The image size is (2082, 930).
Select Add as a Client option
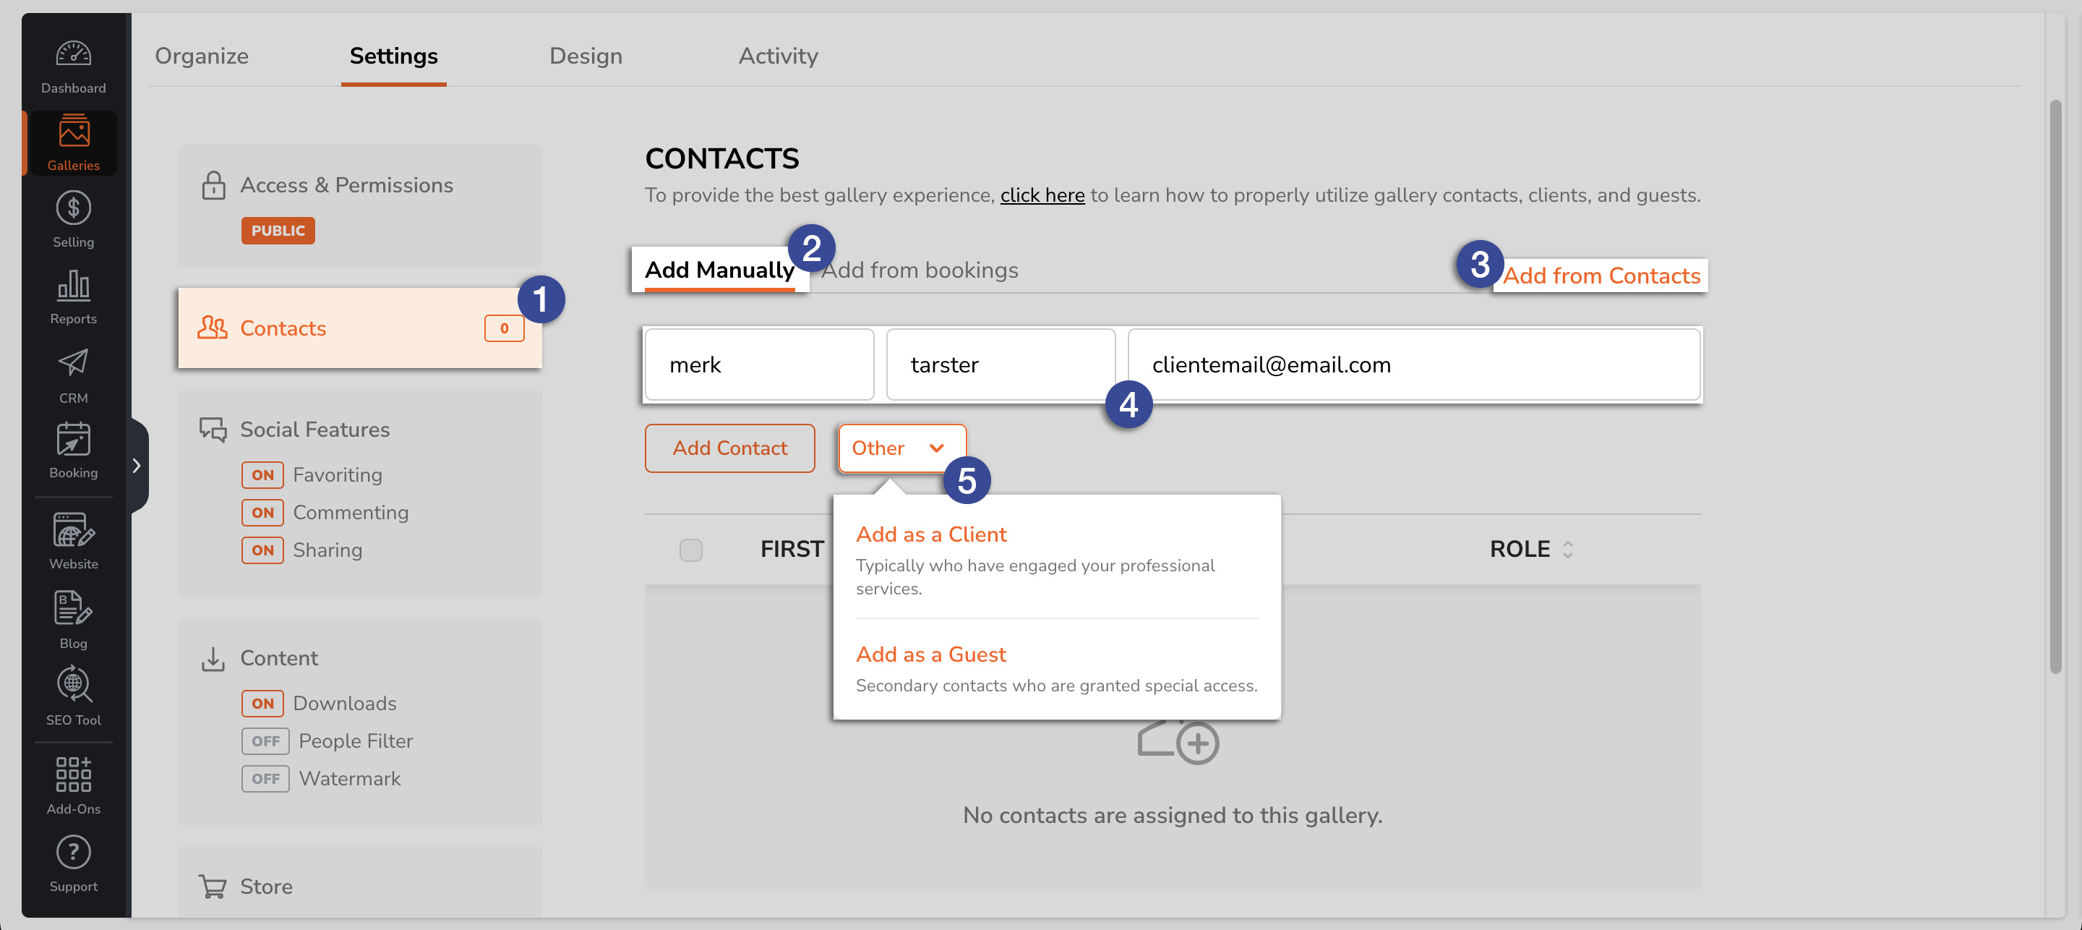point(931,533)
